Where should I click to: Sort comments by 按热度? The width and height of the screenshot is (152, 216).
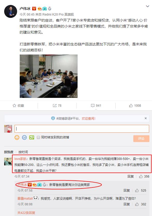coord(9,152)
